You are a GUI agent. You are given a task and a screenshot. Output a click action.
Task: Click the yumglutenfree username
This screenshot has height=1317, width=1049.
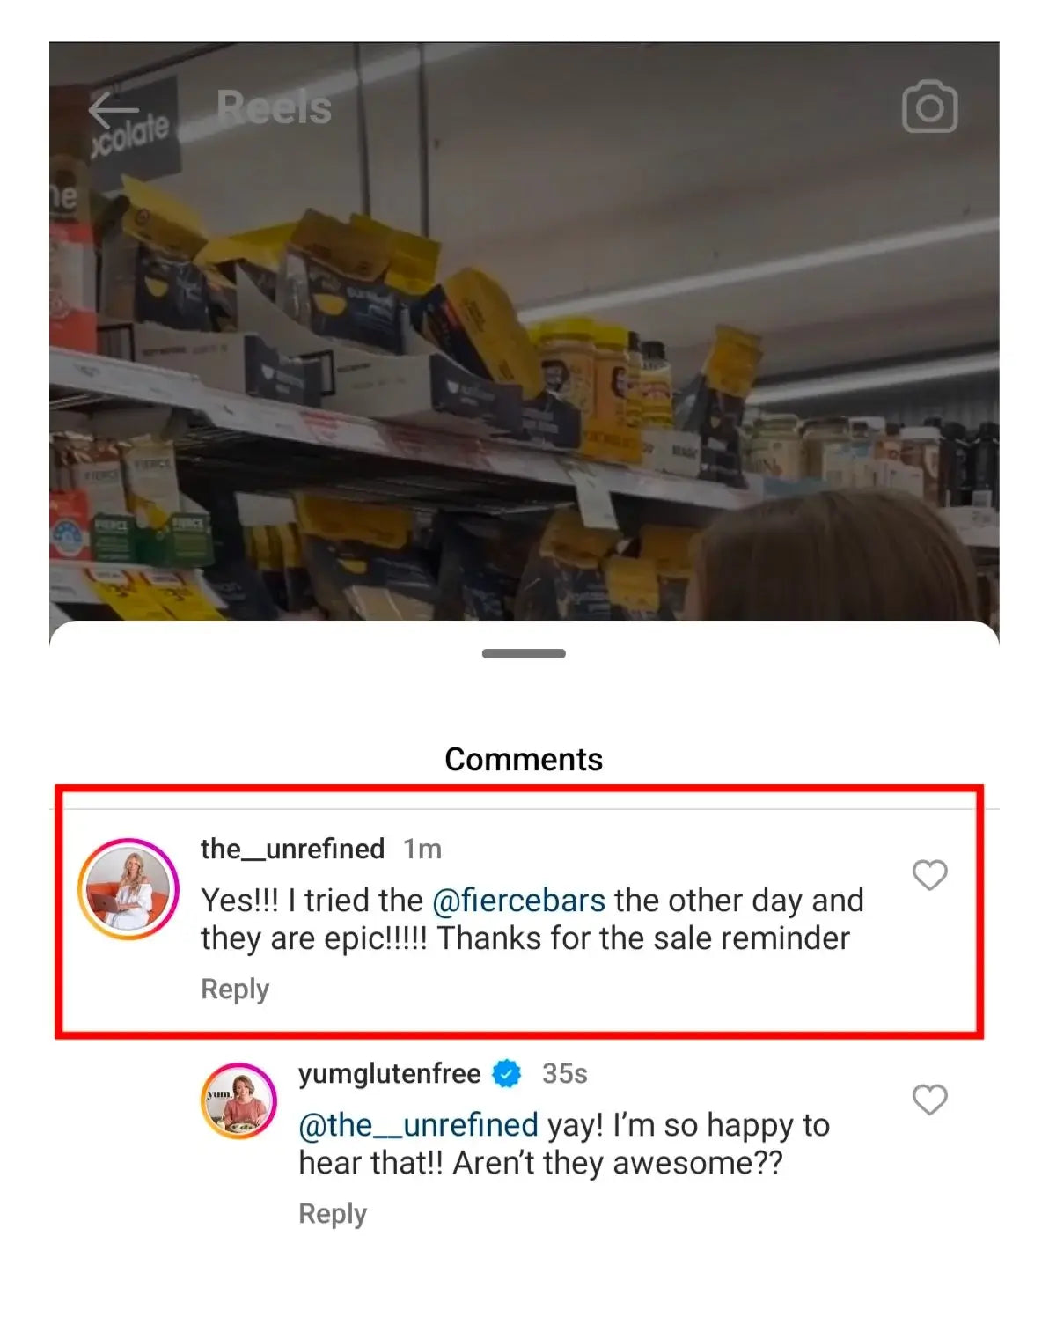pyautogui.click(x=390, y=1074)
